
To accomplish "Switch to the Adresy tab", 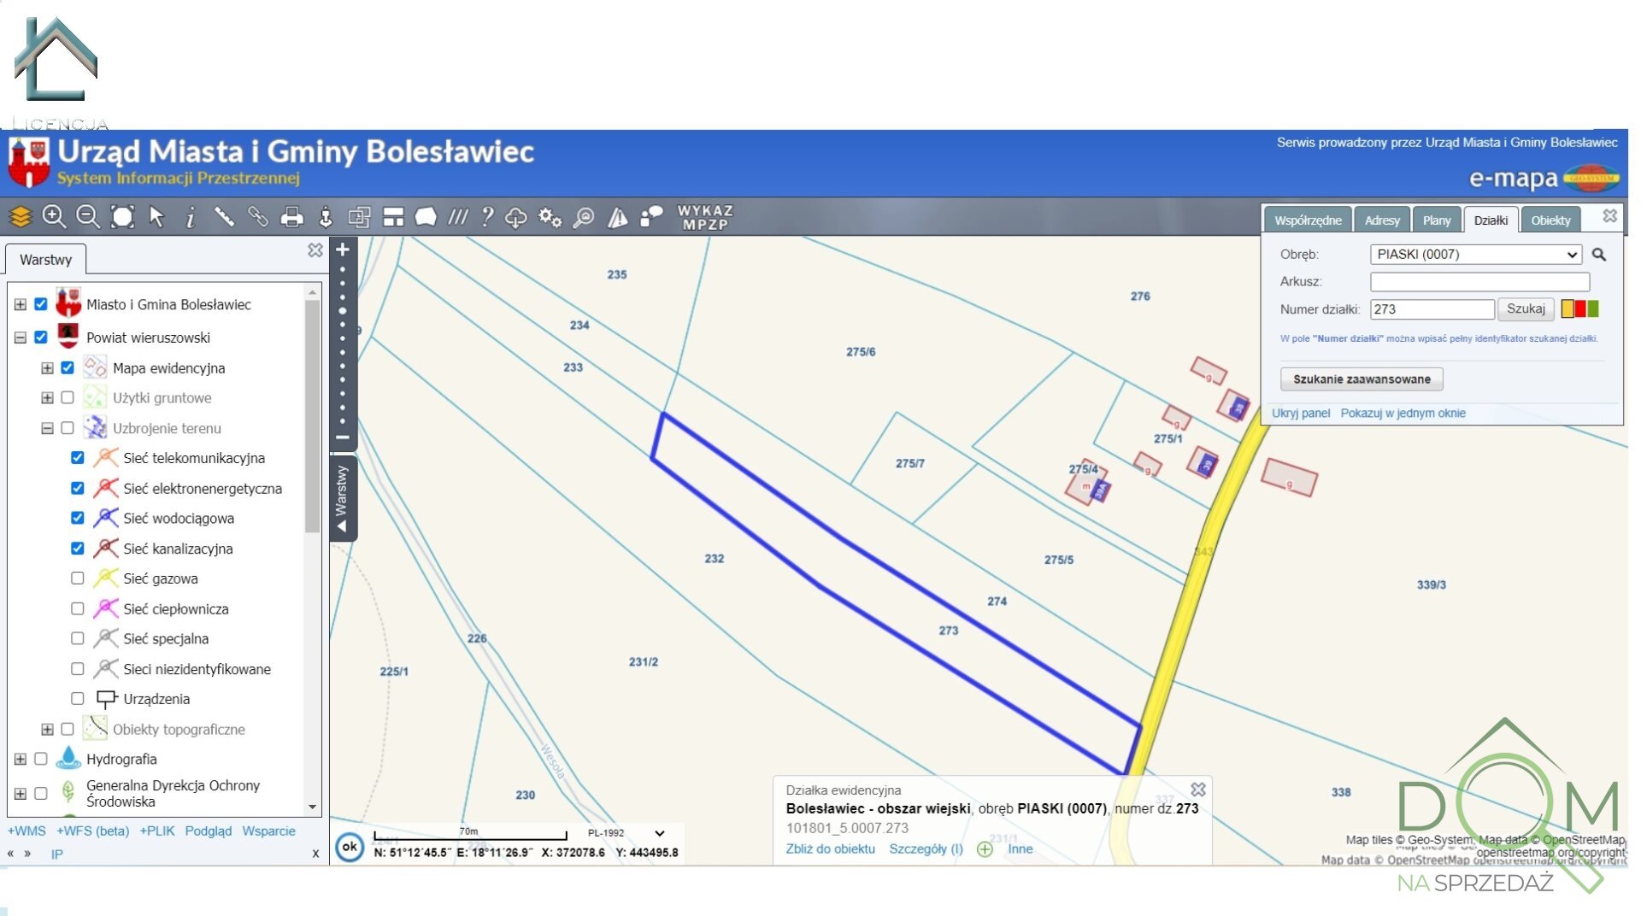I will (x=1381, y=220).
